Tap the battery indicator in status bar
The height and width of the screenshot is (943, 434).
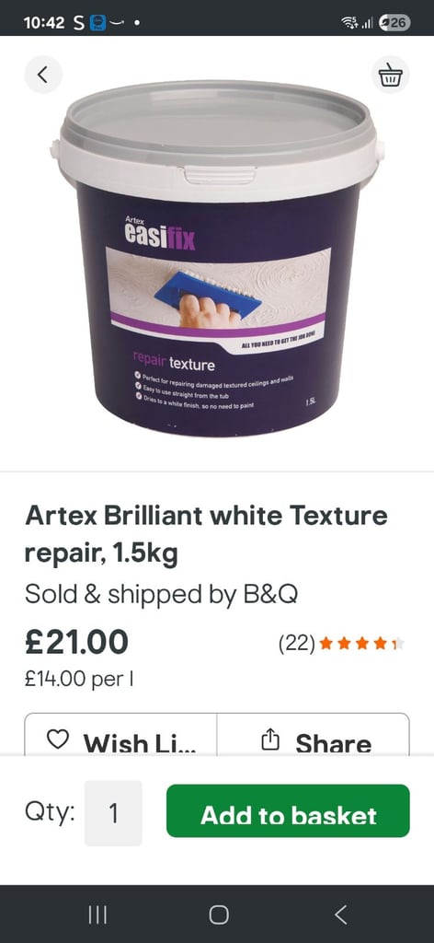395,23
